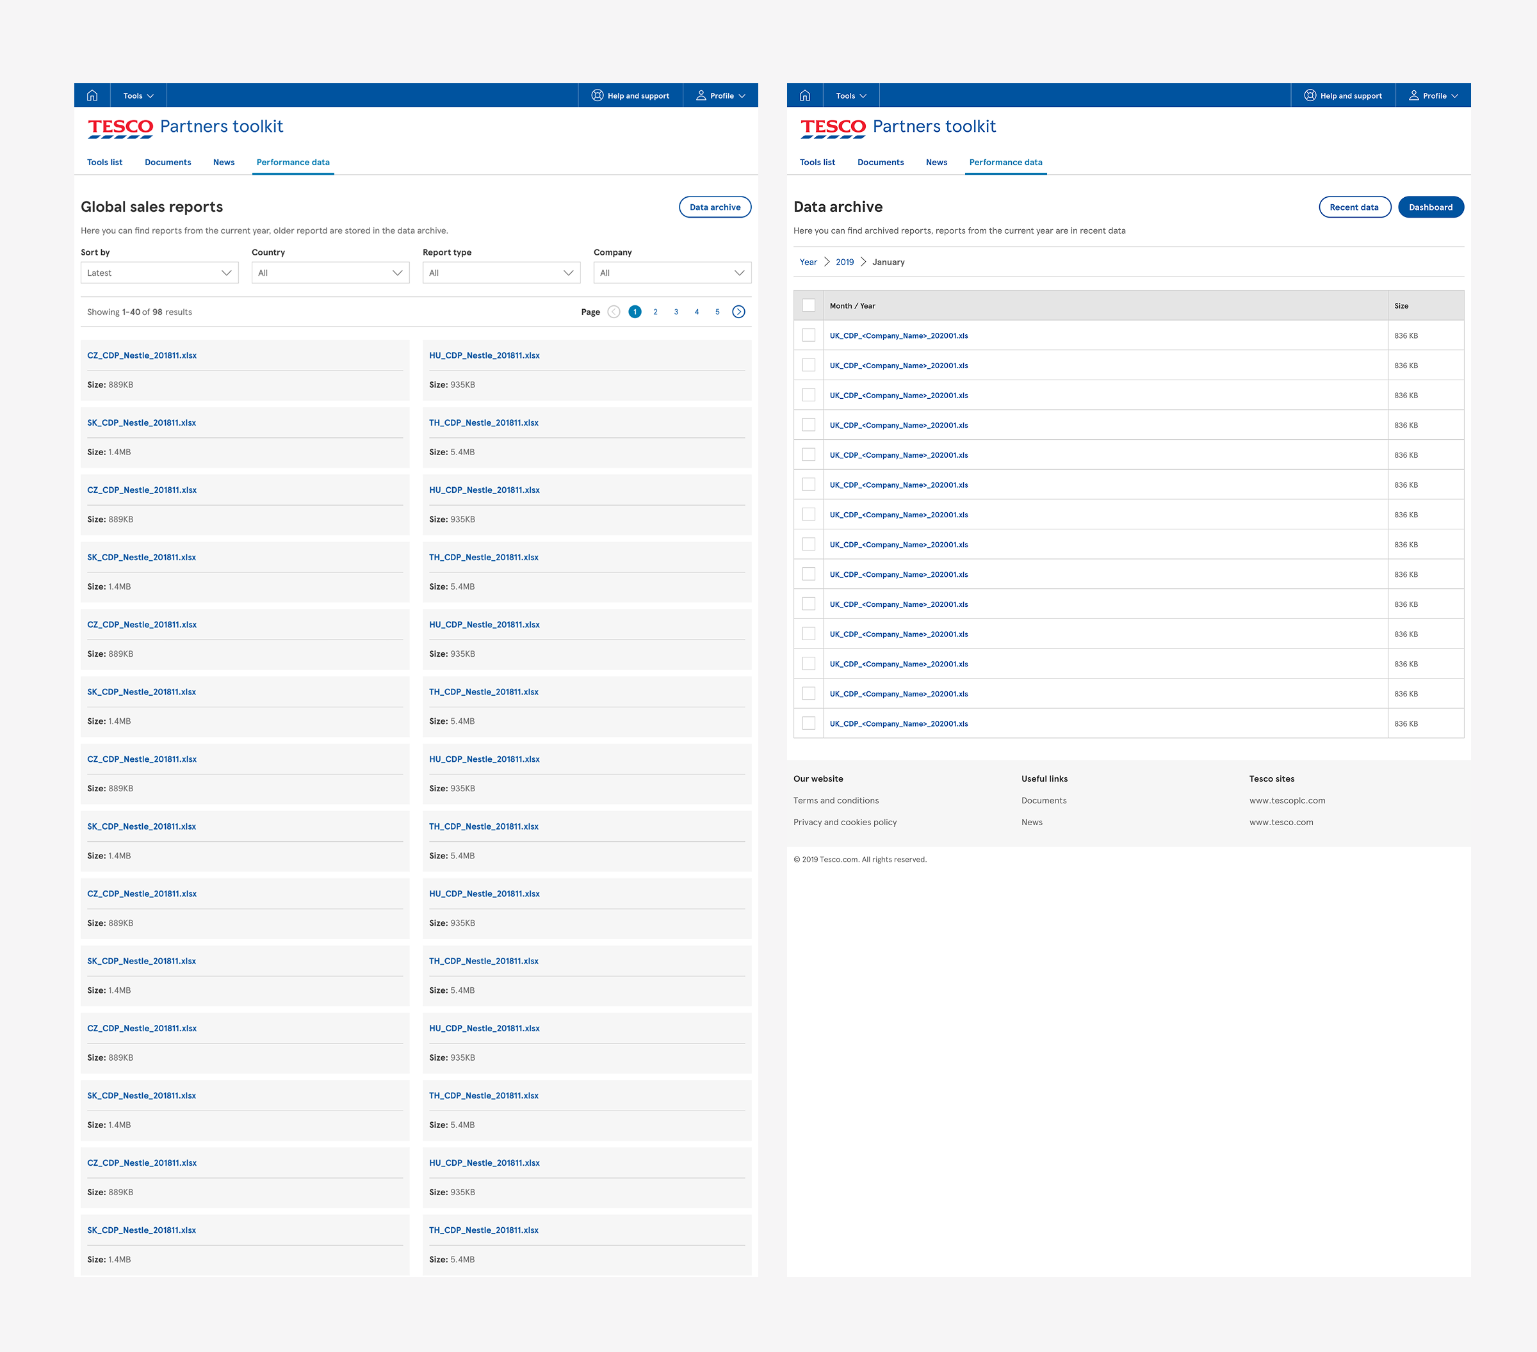Tick the select-all checkbox in the table header
1537x1352 pixels.
coord(808,306)
